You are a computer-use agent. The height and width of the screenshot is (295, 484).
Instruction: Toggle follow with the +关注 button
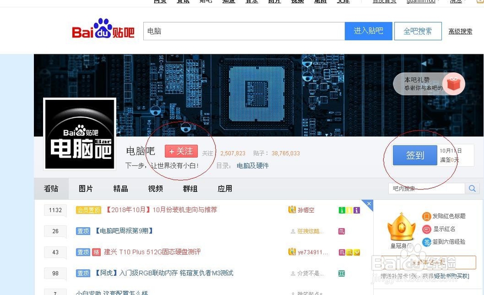point(181,151)
